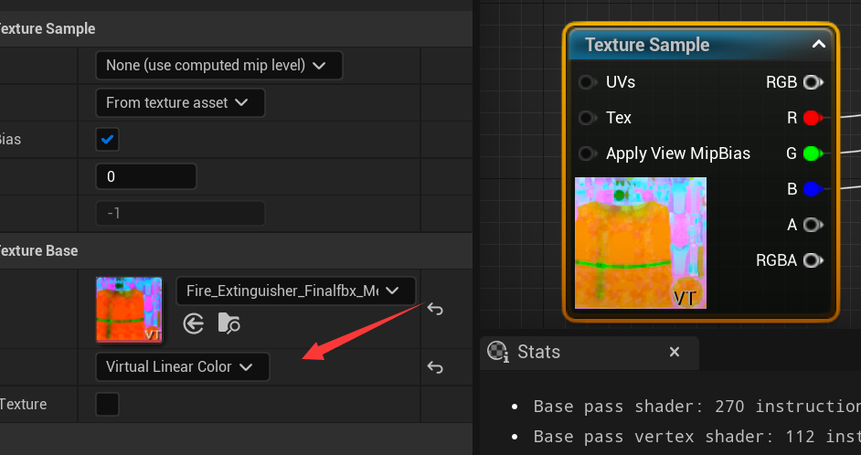The image size is (861, 455).
Task: Click the Use Selected Asset arrow icon
Action: pyautogui.click(x=193, y=323)
